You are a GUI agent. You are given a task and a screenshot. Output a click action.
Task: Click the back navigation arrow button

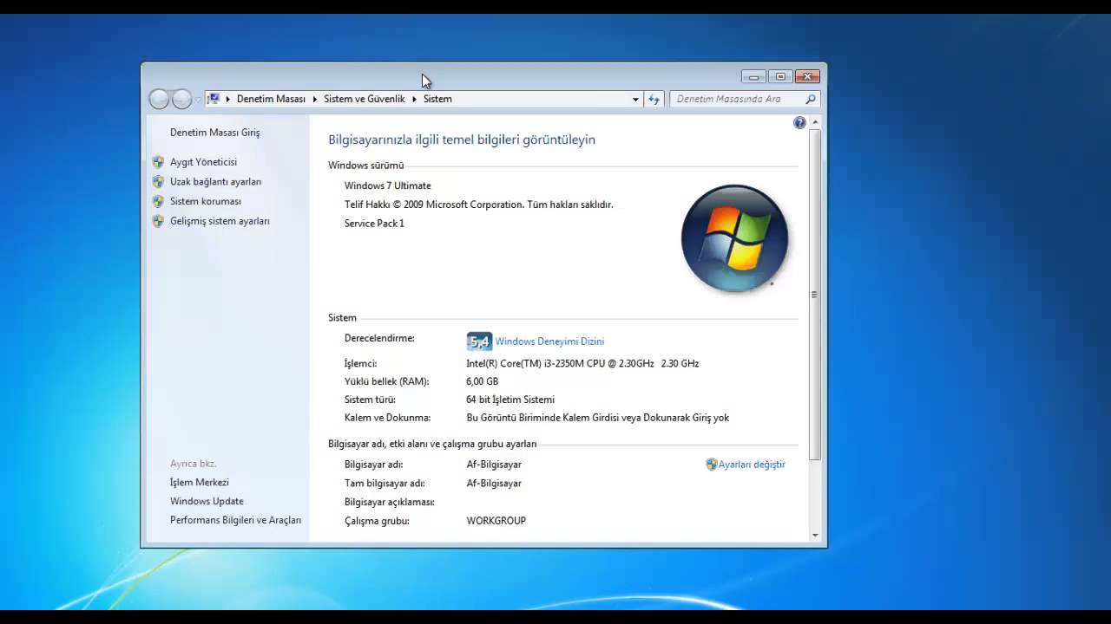pos(159,99)
